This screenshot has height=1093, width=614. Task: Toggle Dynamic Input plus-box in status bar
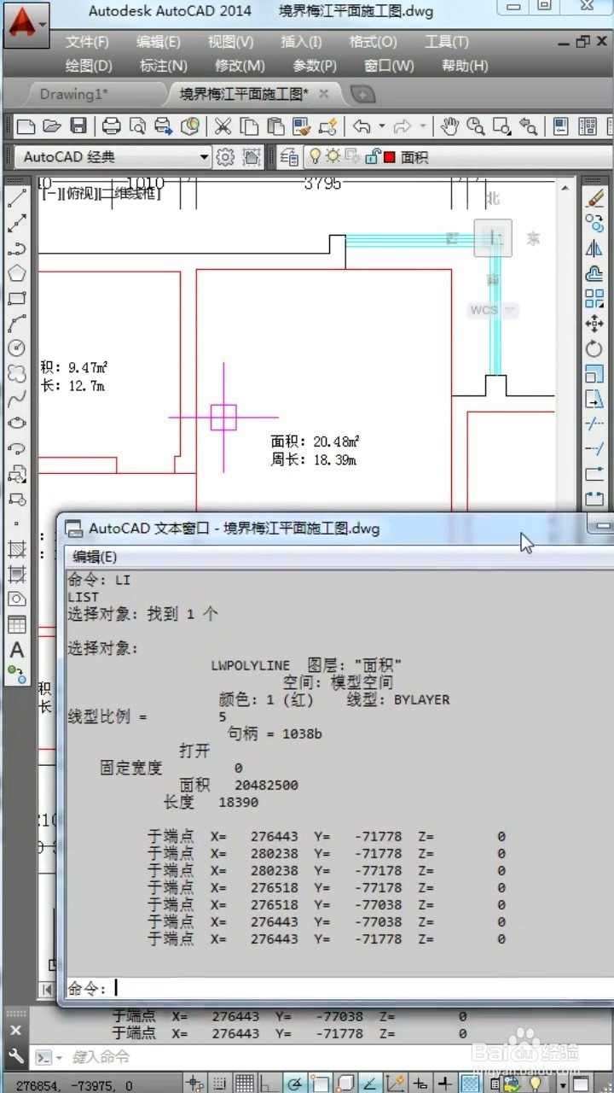point(420,1084)
